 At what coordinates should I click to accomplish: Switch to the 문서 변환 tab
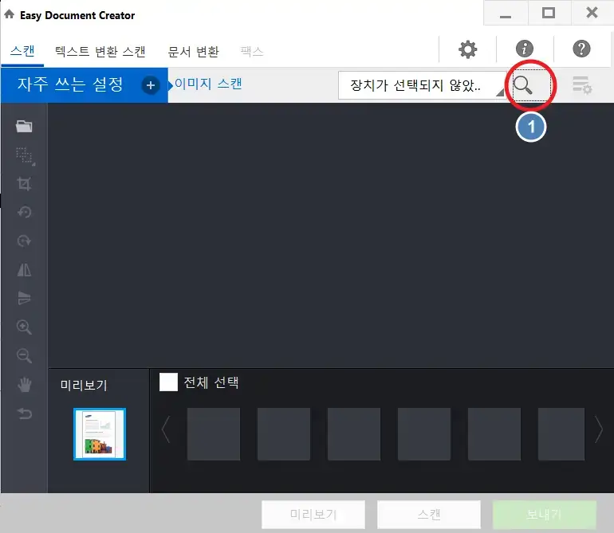coord(193,51)
